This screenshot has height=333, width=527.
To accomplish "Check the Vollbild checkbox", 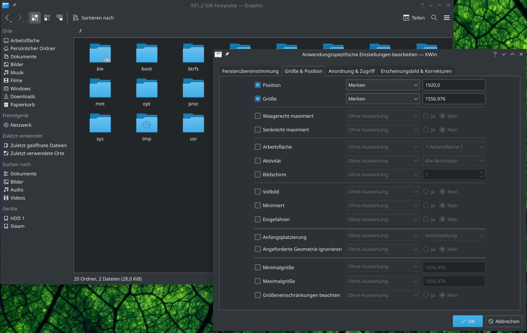I will pos(258,192).
